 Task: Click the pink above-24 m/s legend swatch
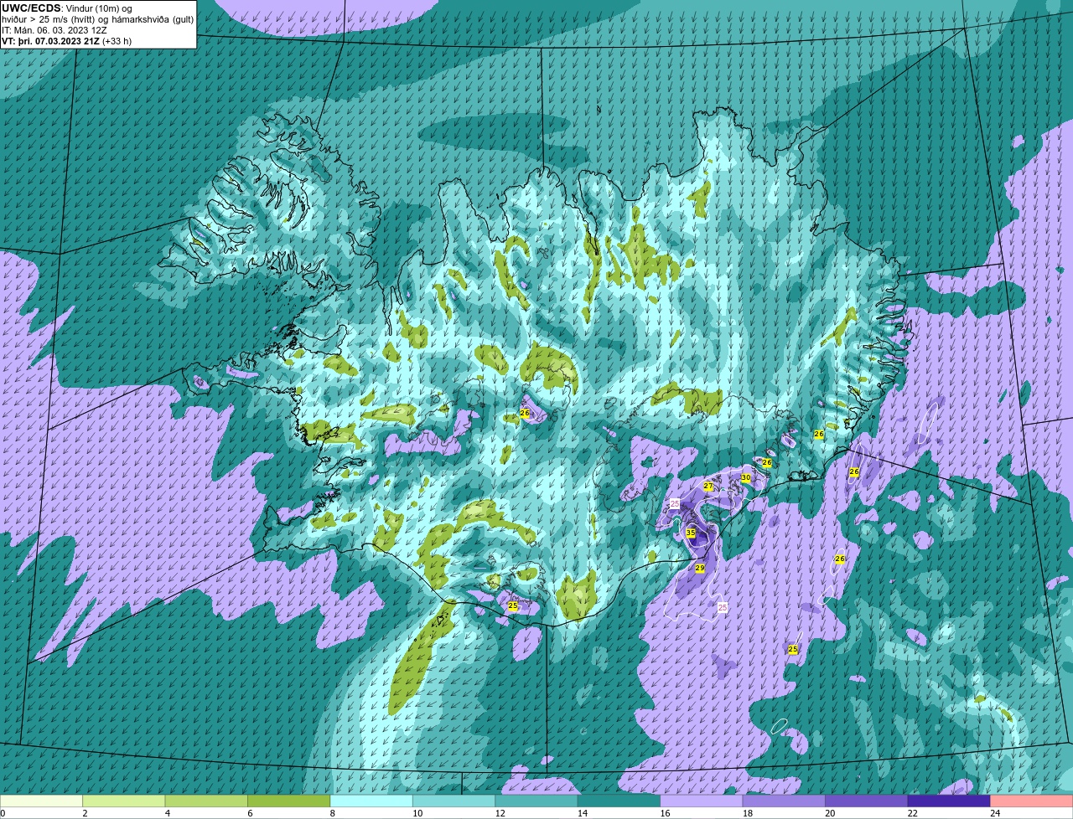point(1030,801)
